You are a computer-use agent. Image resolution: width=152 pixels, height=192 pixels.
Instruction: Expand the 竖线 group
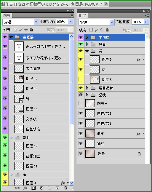click(x=87, y=95)
